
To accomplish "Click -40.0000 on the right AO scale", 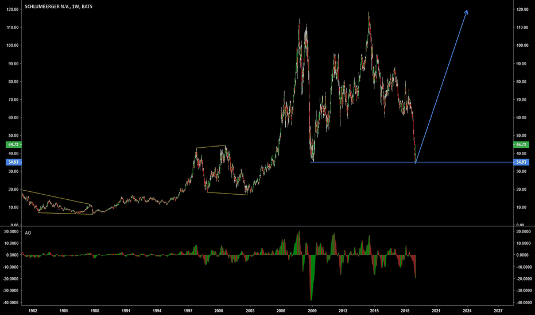I will coord(524,303).
